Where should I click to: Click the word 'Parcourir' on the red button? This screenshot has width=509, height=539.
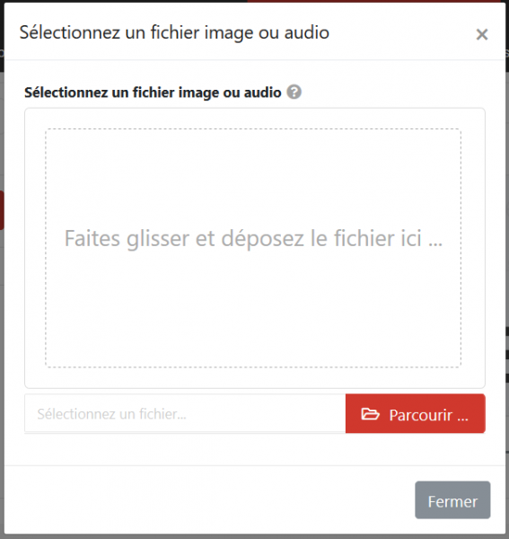click(421, 415)
